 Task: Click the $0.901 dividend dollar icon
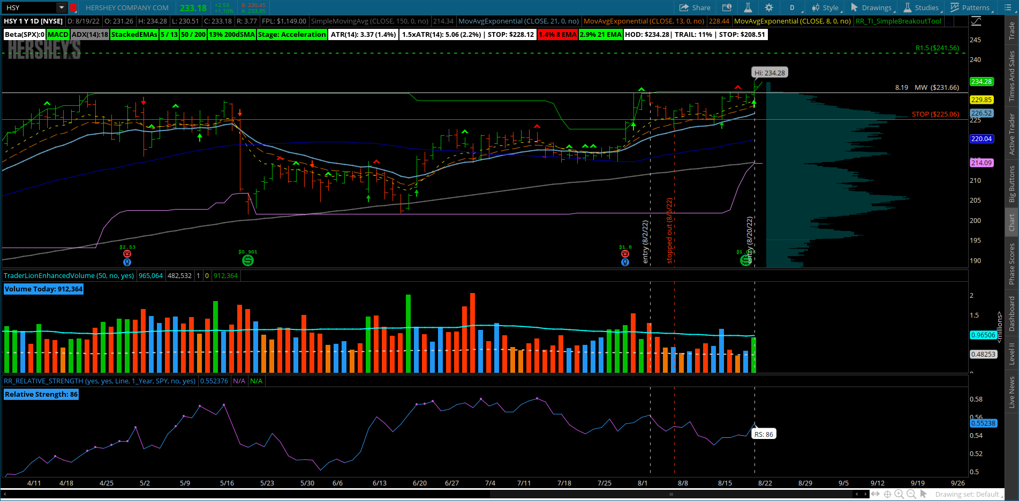[247, 260]
